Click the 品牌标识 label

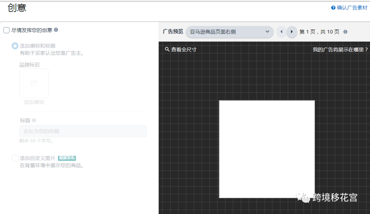pyautogui.click(x=29, y=65)
